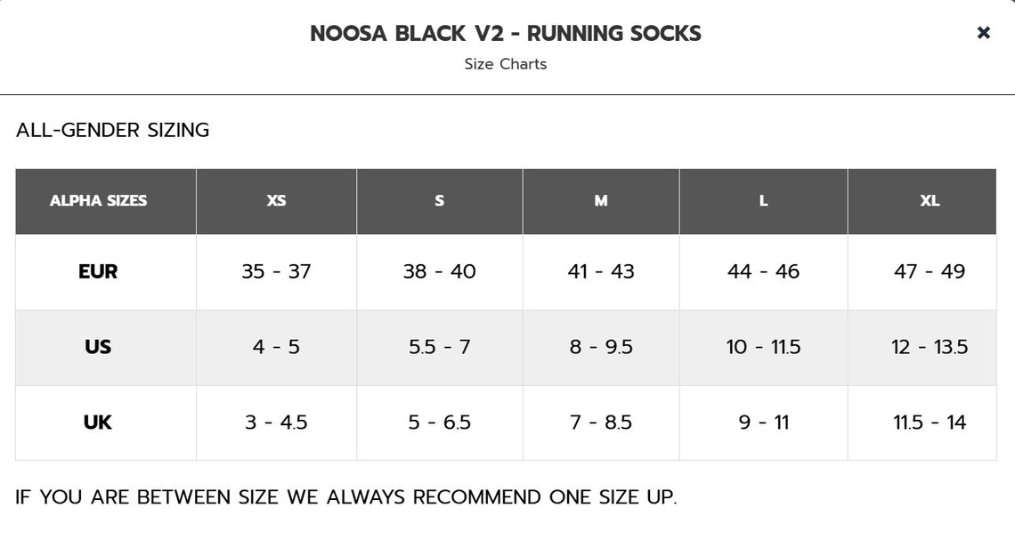This screenshot has width=1015, height=540.
Task: Click the XS column header
Action: click(276, 201)
